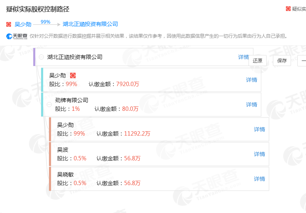
Task: Open 湖北正涵投资有限公司 link in control path
Action: pos(90,24)
